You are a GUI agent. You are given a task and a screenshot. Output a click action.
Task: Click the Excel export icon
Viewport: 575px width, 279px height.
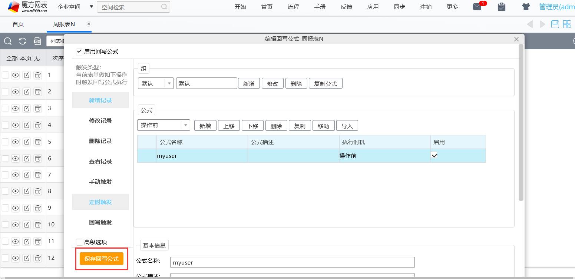(37, 41)
